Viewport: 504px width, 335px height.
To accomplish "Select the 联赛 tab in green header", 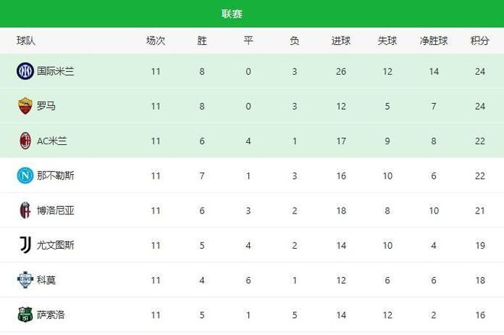I will pyautogui.click(x=233, y=14).
